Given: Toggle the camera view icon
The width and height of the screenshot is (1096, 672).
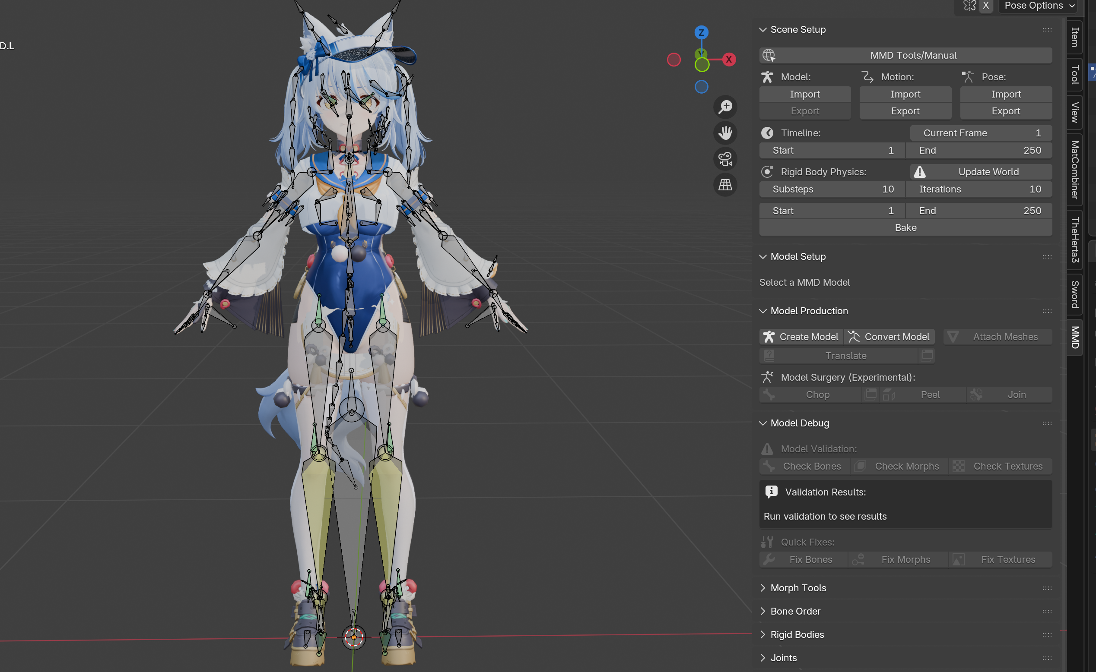Looking at the screenshot, I should coord(725,159).
